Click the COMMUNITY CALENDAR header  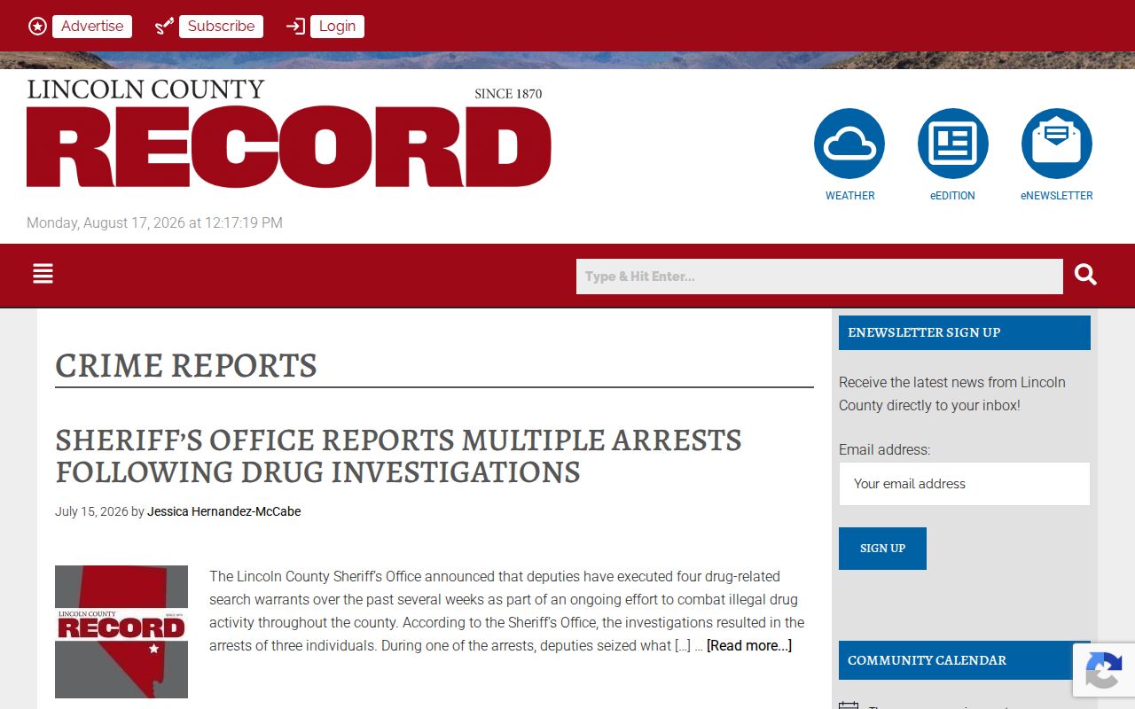click(965, 660)
